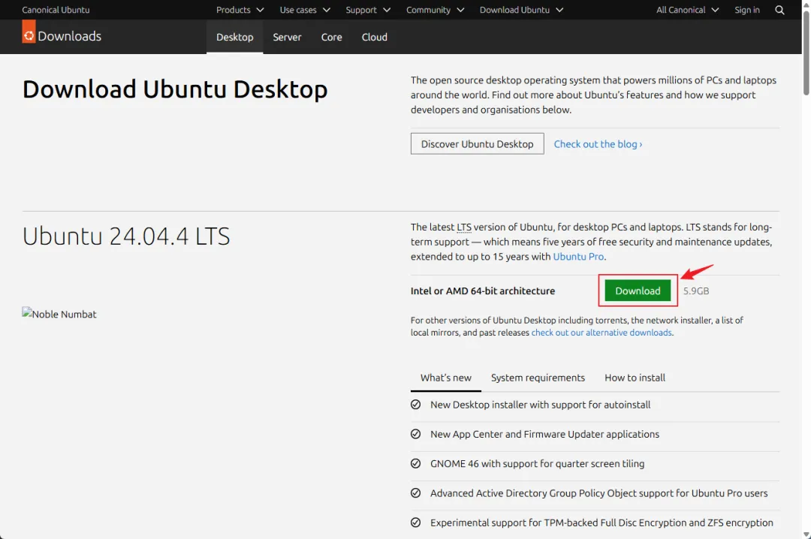Click Discover Ubuntu Desktop button
The height and width of the screenshot is (539, 811).
point(477,144)
